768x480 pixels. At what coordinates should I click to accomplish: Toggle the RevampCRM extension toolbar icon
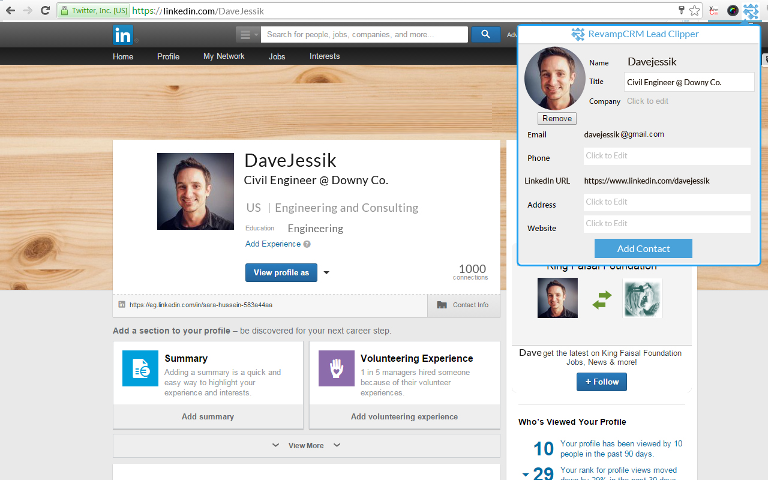pos(751,11)
